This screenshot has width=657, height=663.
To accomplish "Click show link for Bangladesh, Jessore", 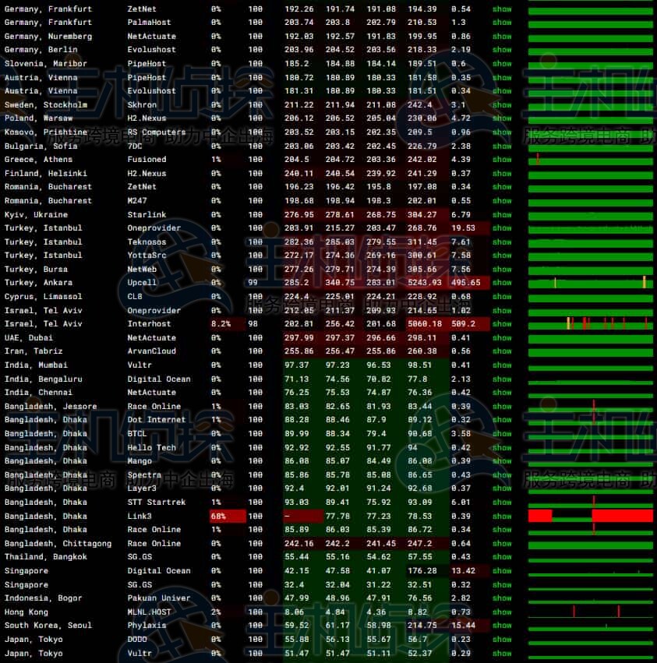I will 502,407.
